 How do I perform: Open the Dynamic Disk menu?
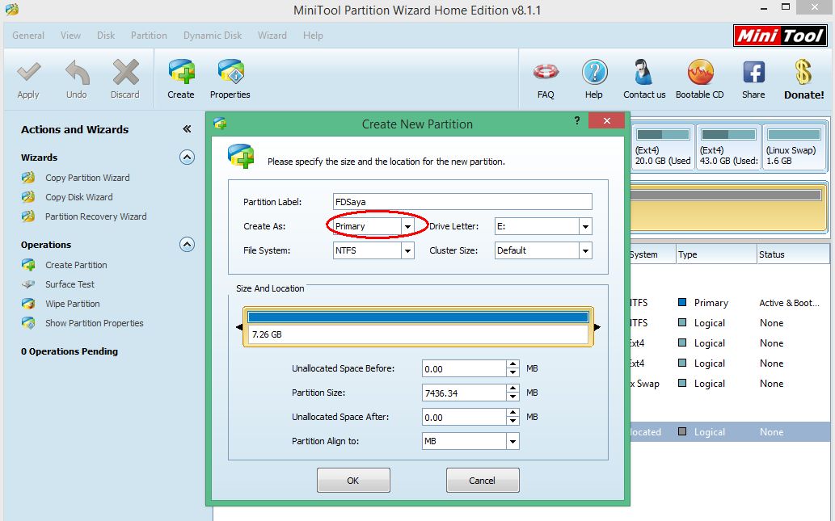tap(213, 36)
